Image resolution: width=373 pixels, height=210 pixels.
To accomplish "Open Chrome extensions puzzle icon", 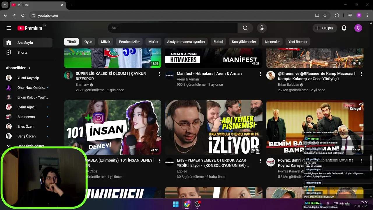I will click(x=337, y=15).
